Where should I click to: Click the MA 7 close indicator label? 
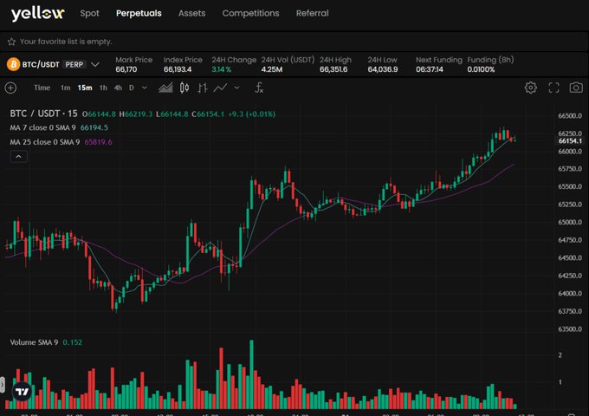click(42, 127)
